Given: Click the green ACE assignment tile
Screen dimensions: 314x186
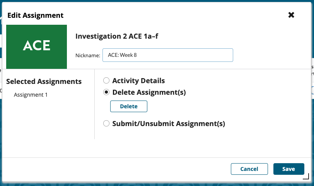Looking at the screenshot, I should pos(37,47).
